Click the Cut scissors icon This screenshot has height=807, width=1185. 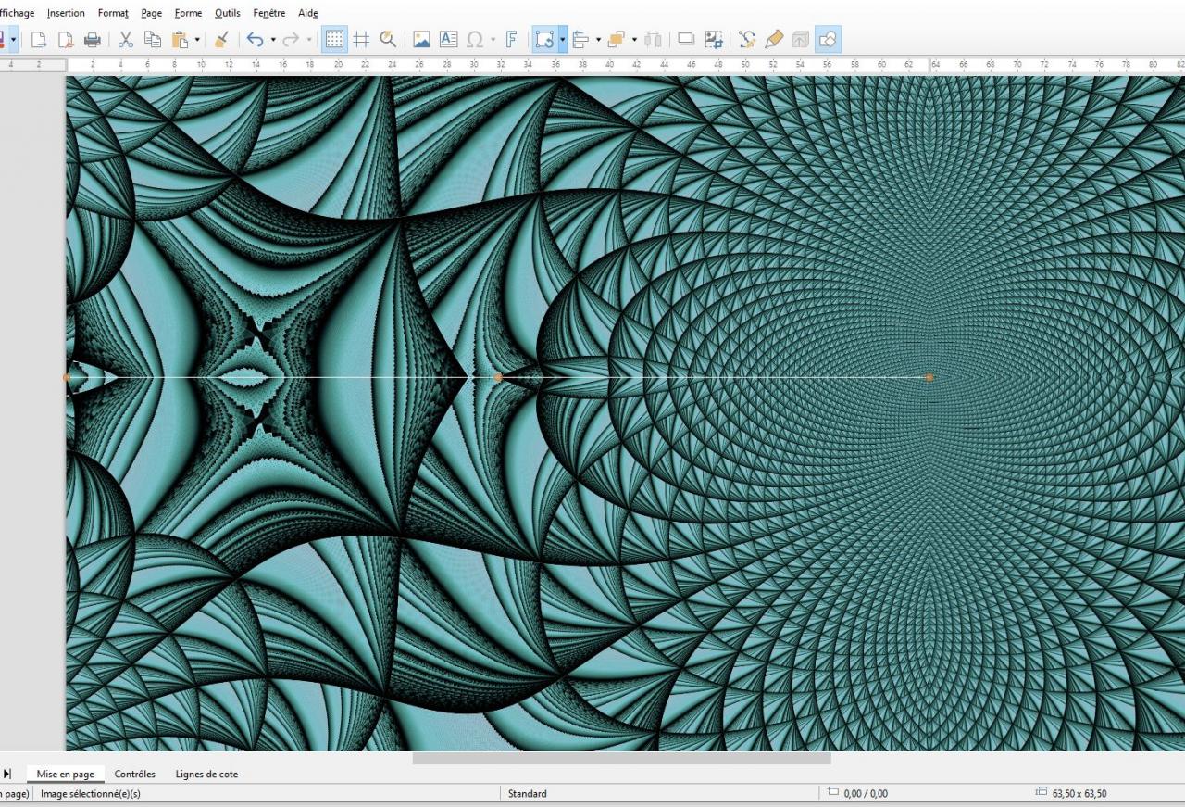[x=126, y=39]
